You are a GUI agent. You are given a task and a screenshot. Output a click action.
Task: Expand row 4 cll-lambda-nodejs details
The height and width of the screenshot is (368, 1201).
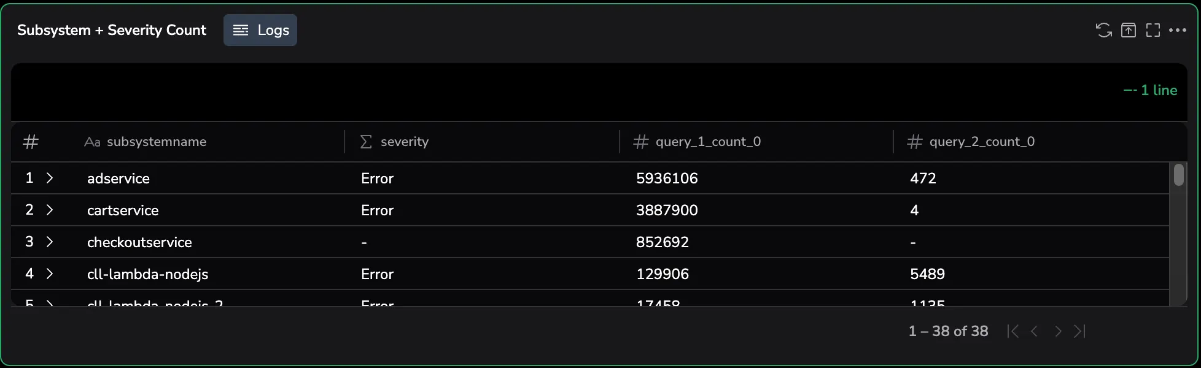pyautogui.click(x=50, y=274)
